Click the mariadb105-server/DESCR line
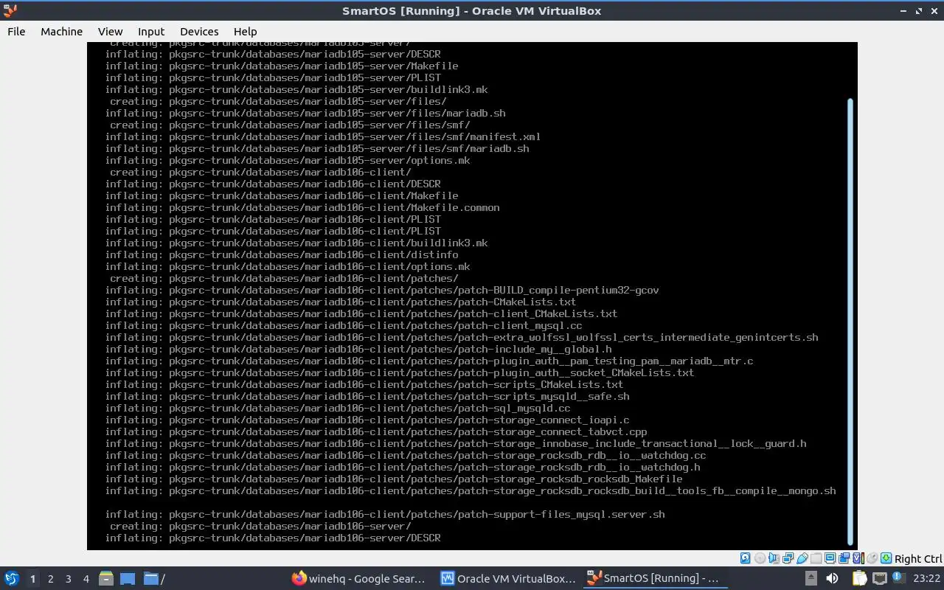The width and height of the screenshot is (944, 590). pos(273,54)
